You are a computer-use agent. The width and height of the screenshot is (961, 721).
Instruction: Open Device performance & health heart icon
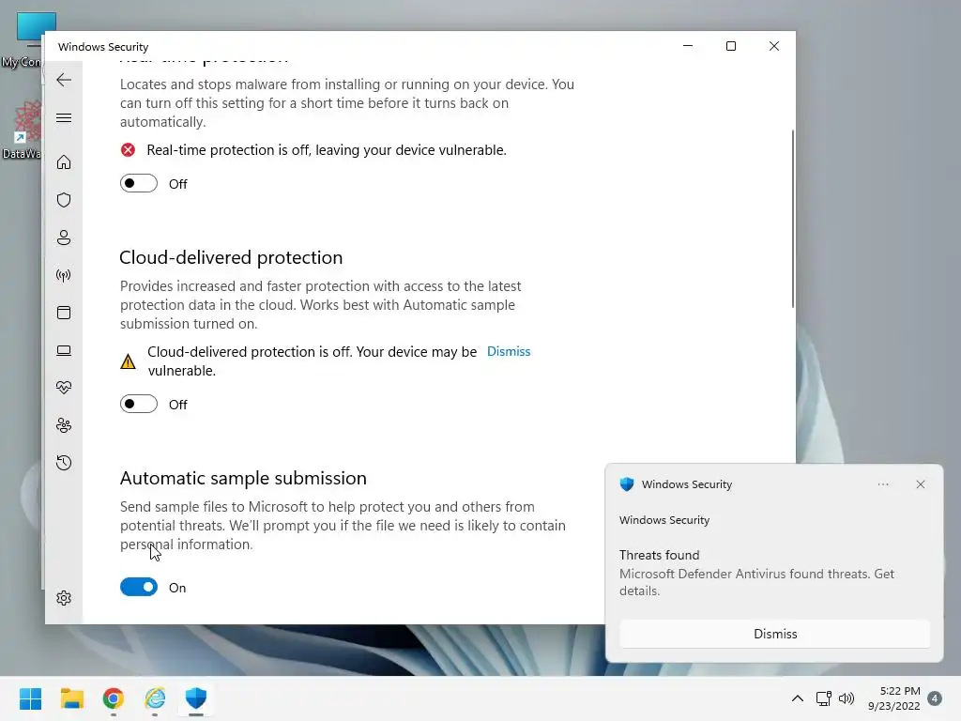coord(64,388)
